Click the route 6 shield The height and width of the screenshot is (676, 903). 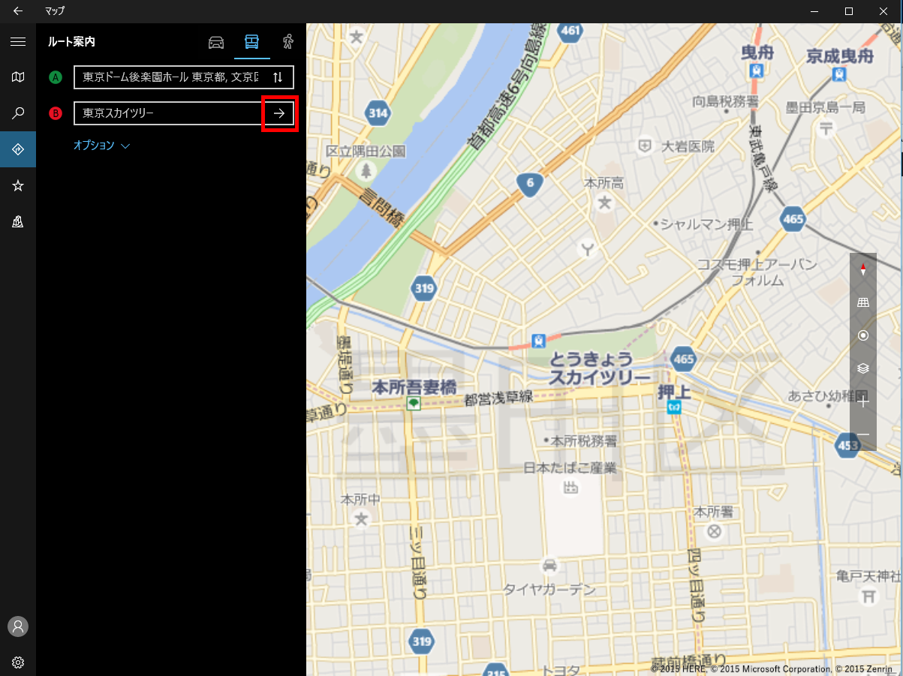pos(530,182)
